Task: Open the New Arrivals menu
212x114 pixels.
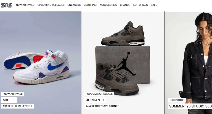Action: click(25, 5)
